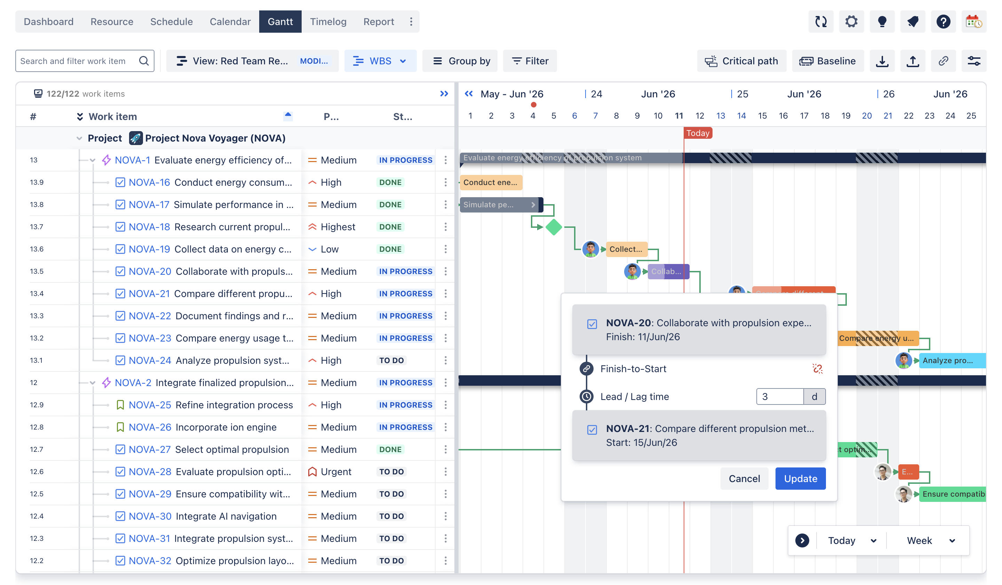Viewport: 1002px width, 585px height.
Task: Click the Lead / Lag time input field
Action: (x=780, y=396)
